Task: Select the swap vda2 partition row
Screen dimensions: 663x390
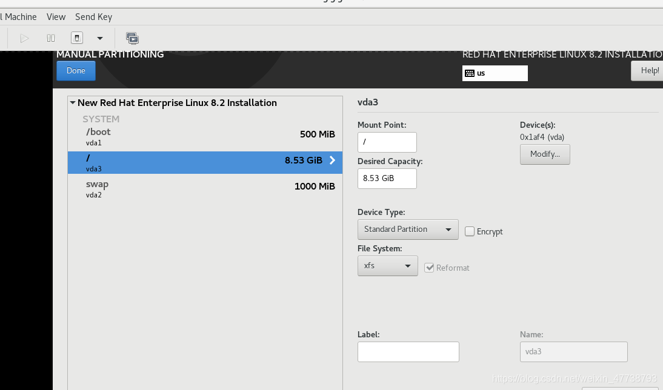Action: [205, 189]
